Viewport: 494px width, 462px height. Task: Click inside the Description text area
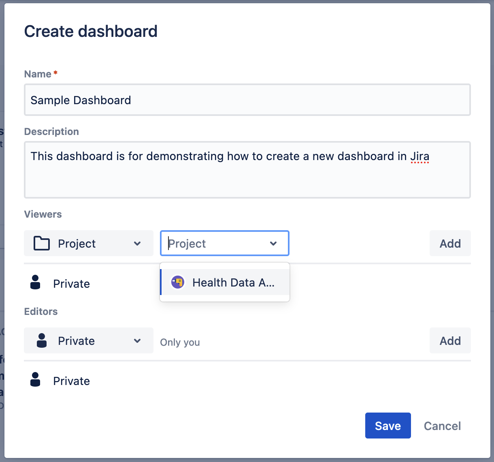[247, 178]
